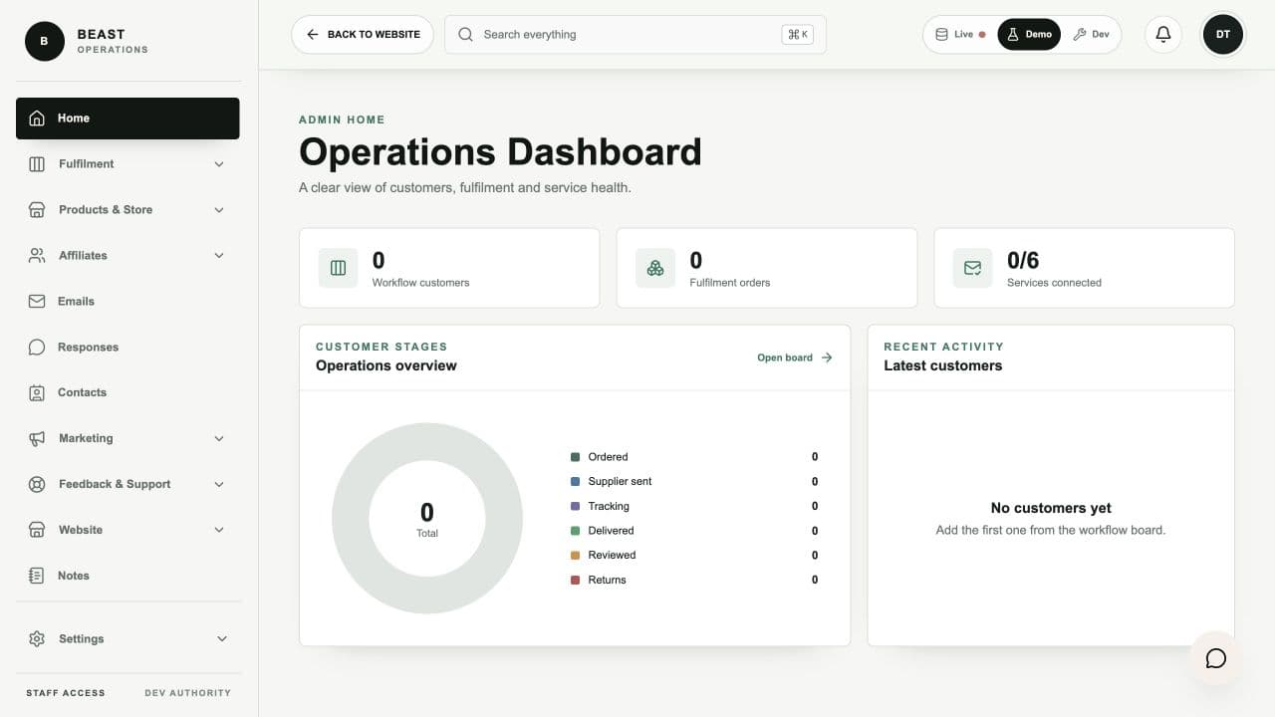Switch environment to Demo
This screenshot has width=1275, height=717.
(x=1029, y=35)
